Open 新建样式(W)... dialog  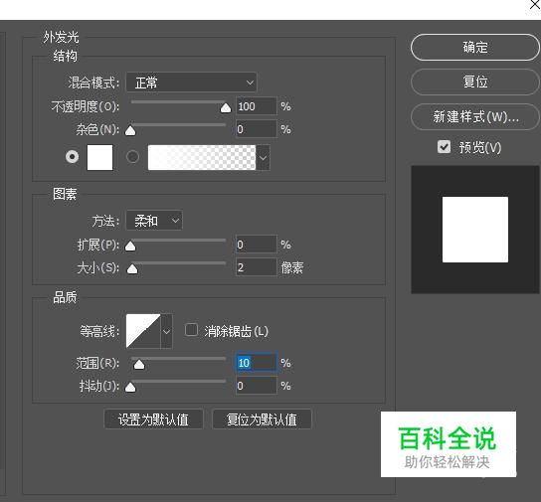click(x=475, y=117)
